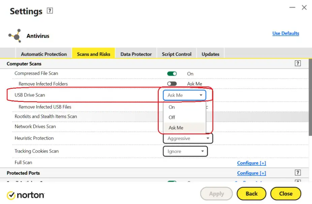The height and width of the screenshot is (204, 312).
Task: Click the Antivirus network icon
Action: pos(15,36)
